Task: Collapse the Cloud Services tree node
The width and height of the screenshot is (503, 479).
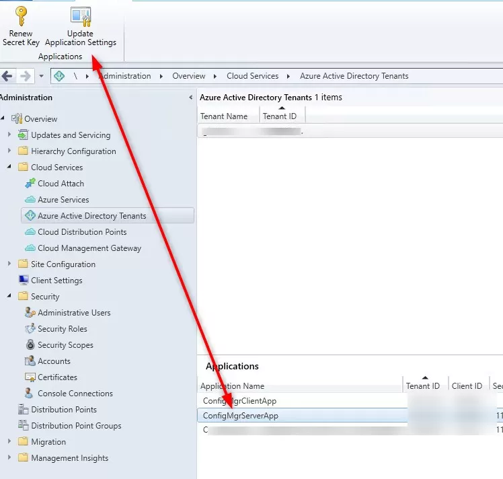Action: [9, 167]
